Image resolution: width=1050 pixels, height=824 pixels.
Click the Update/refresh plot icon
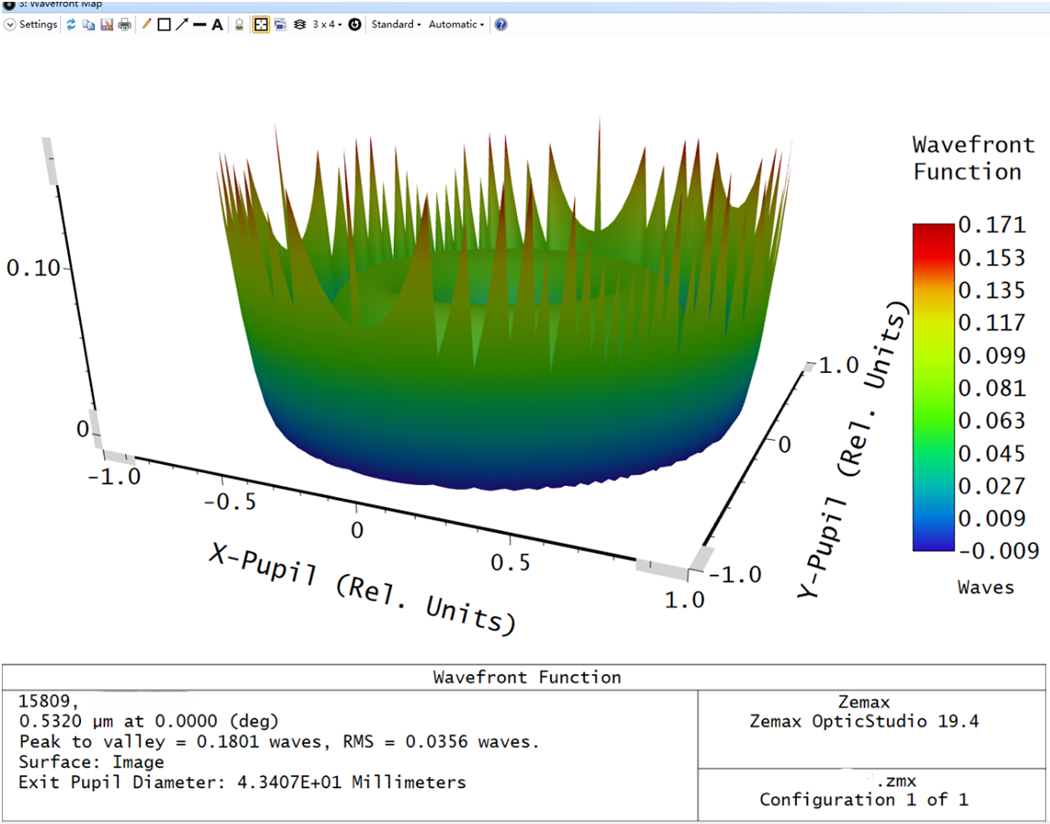[x=72, y=25]
